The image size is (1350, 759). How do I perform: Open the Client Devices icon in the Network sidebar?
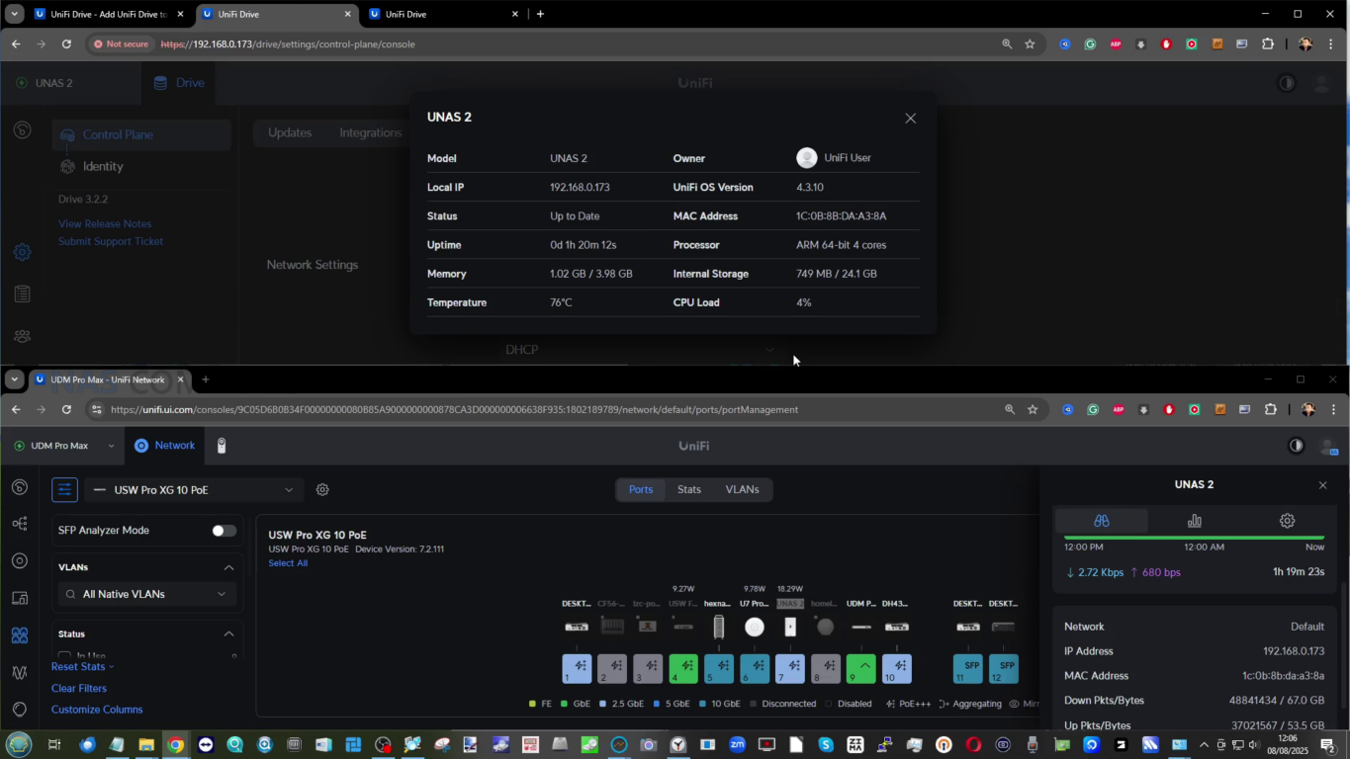(x=20, y=598)
